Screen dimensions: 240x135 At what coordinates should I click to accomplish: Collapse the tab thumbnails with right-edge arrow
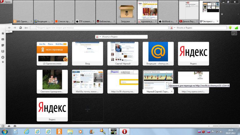pos(238,14)
